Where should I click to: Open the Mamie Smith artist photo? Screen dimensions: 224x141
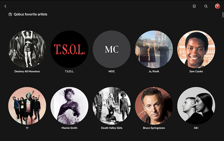coord(69,106)
